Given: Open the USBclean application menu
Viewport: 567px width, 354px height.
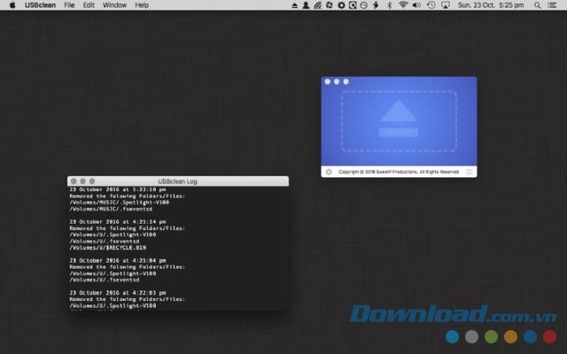Looking at the screenshot, I should coord(40,5).
